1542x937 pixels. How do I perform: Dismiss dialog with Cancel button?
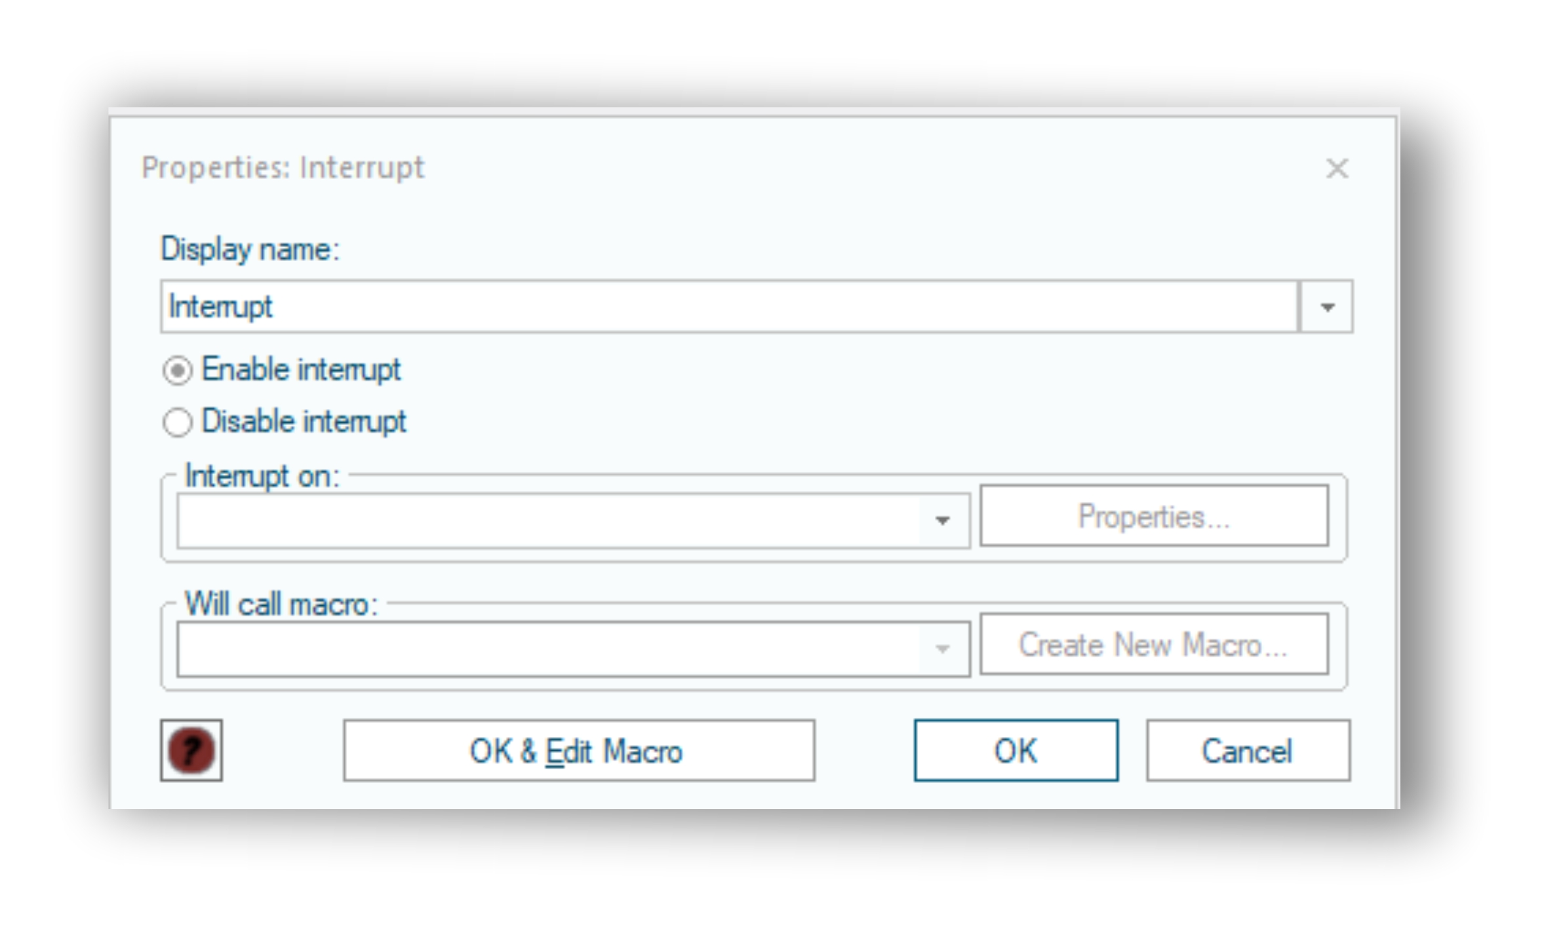(x=1248, y=751)
